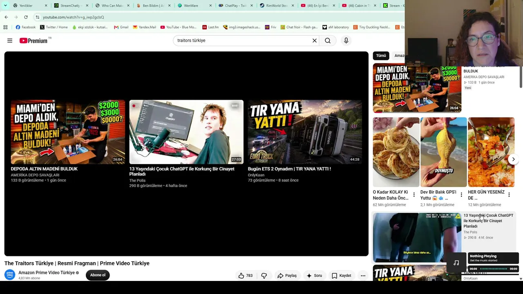
Task: Open the Chrome apps grid in bookmarks bar
Action: [5, 27]
